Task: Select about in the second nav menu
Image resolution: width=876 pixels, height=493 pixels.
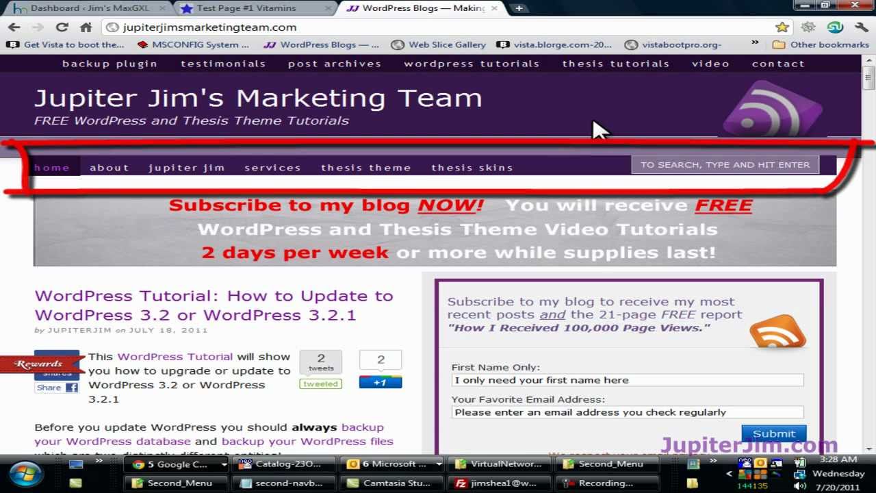Action: pyautogui.click(x=109, y=167)
